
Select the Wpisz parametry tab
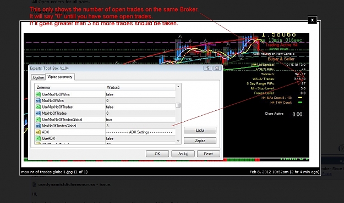[60, 77]
